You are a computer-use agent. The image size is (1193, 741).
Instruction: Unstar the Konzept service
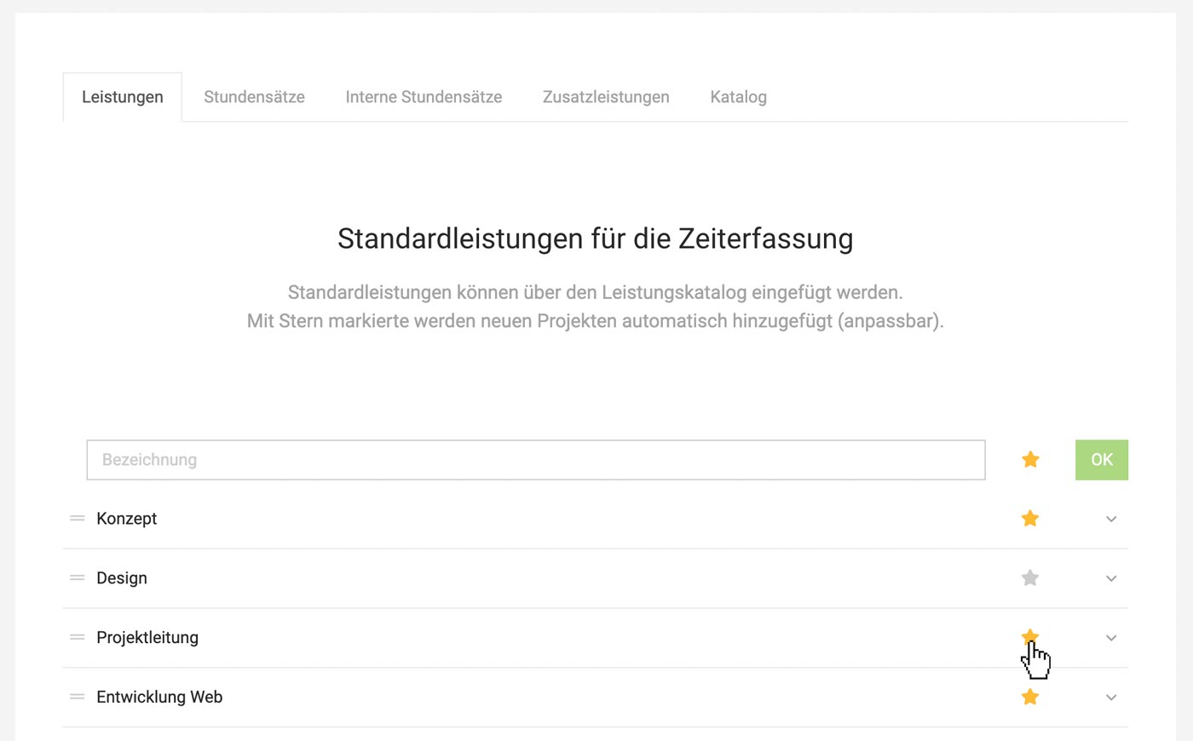[x=1030, y=519]
